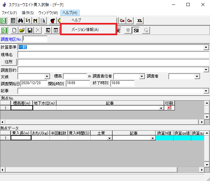Open the 操作(S) menu
This screenshot has width=210, height=181.
[x=28, y=13]
